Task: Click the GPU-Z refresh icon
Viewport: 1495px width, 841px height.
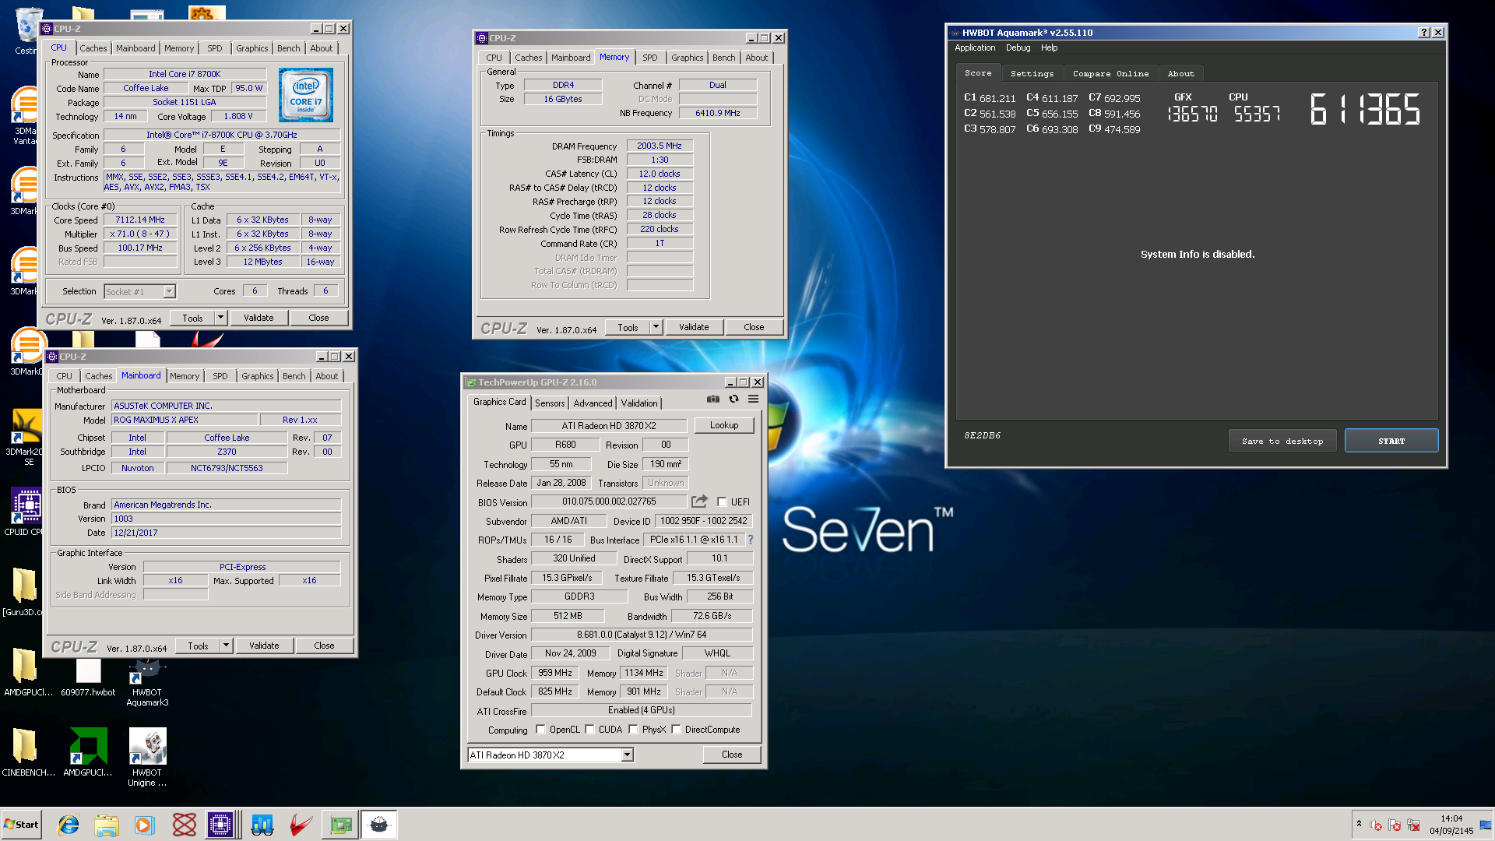Action: click(733, 399)
